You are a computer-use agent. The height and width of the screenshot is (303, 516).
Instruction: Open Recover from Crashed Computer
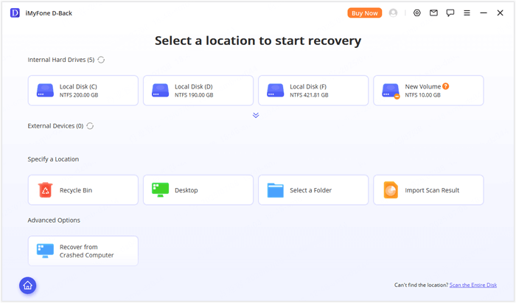coord(83,251)
